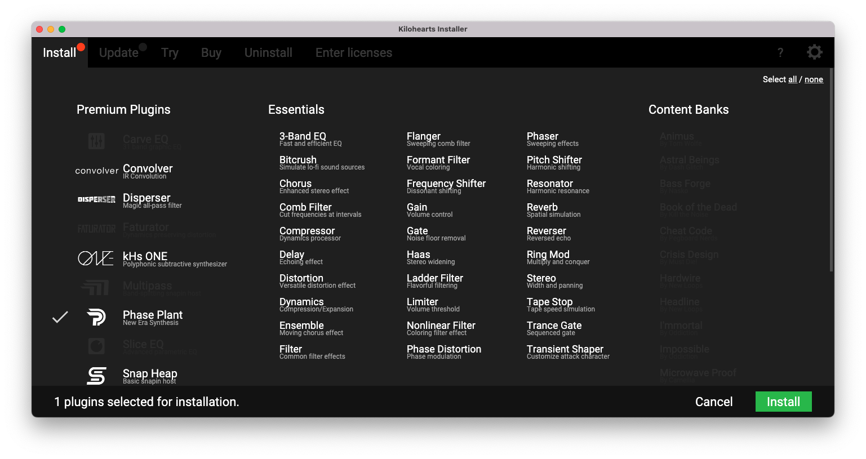
Task: Select the Delay plugin
Action: click(x=301, y=257)
